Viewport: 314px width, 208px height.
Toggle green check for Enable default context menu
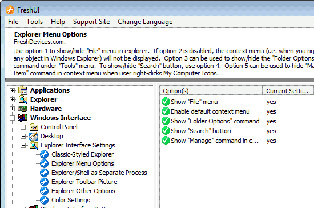[x=166, y=111]
